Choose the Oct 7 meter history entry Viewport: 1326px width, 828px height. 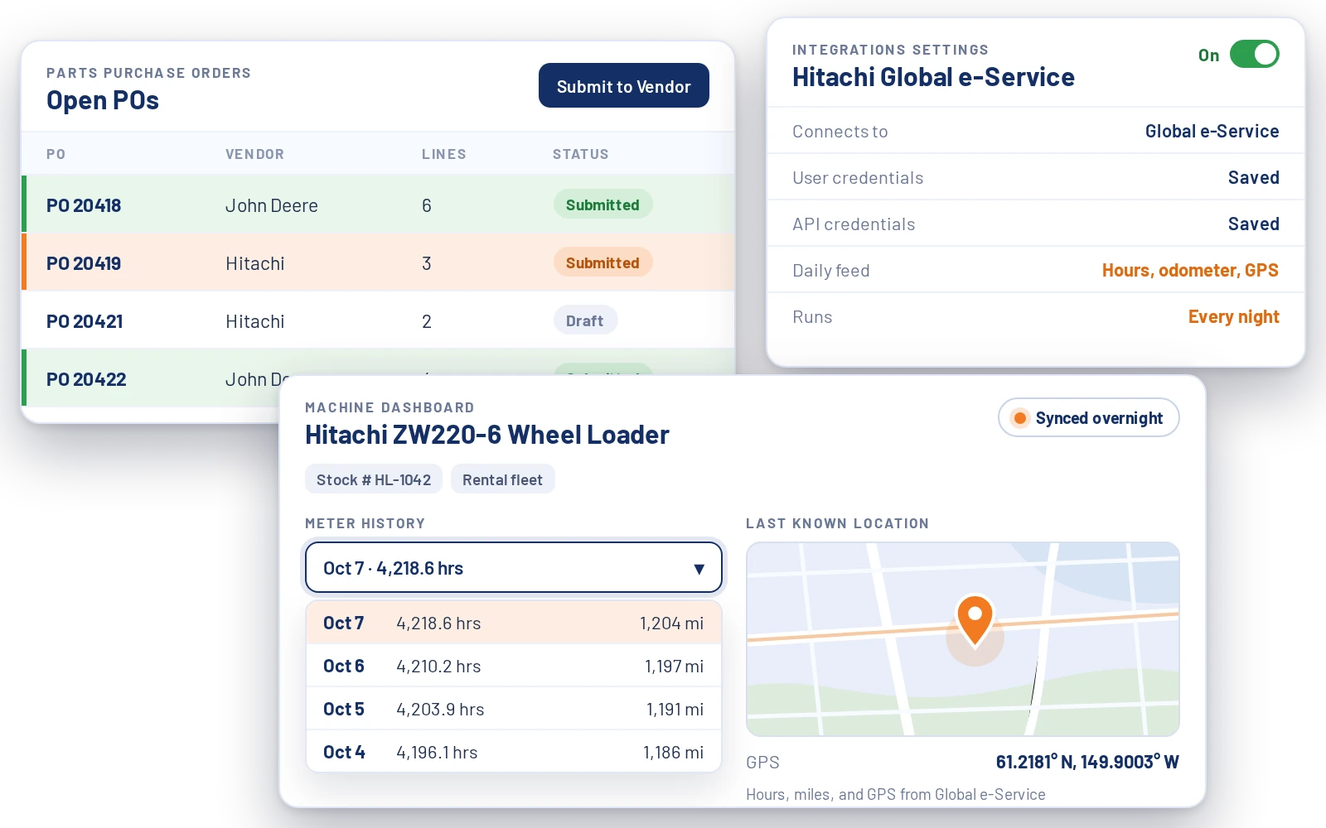click(x=514, y=623)
